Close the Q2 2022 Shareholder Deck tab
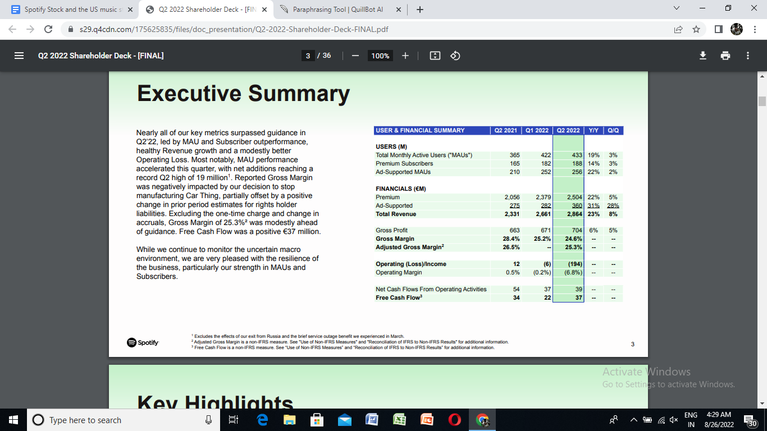 pyautogui.click(x=264, y=10)
